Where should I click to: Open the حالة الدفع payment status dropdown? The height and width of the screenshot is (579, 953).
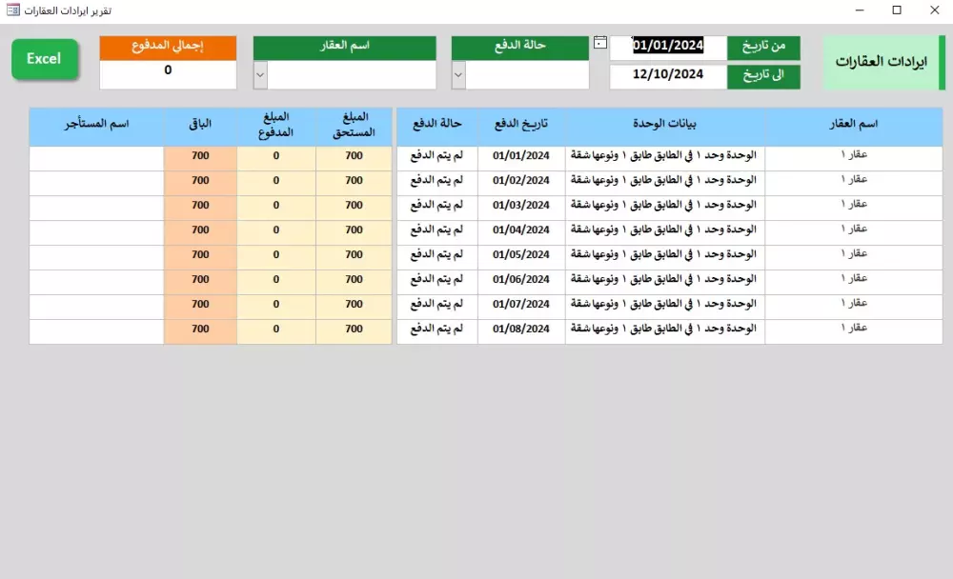click(x=458, y=76)
